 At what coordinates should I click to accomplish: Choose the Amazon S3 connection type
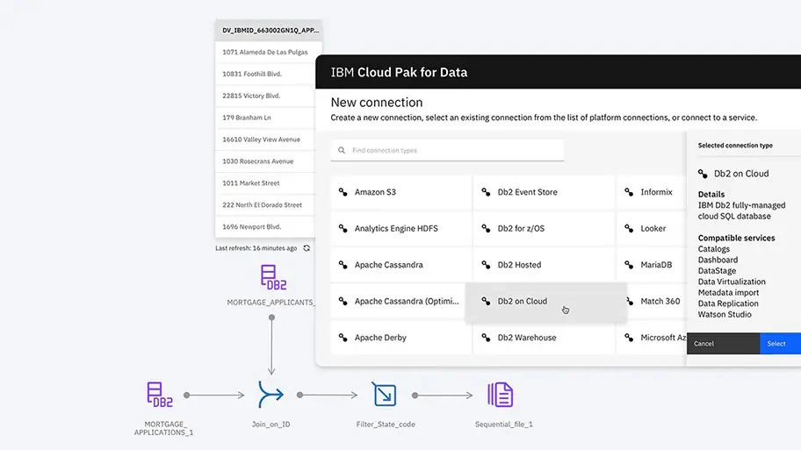(x=400, y=192)
